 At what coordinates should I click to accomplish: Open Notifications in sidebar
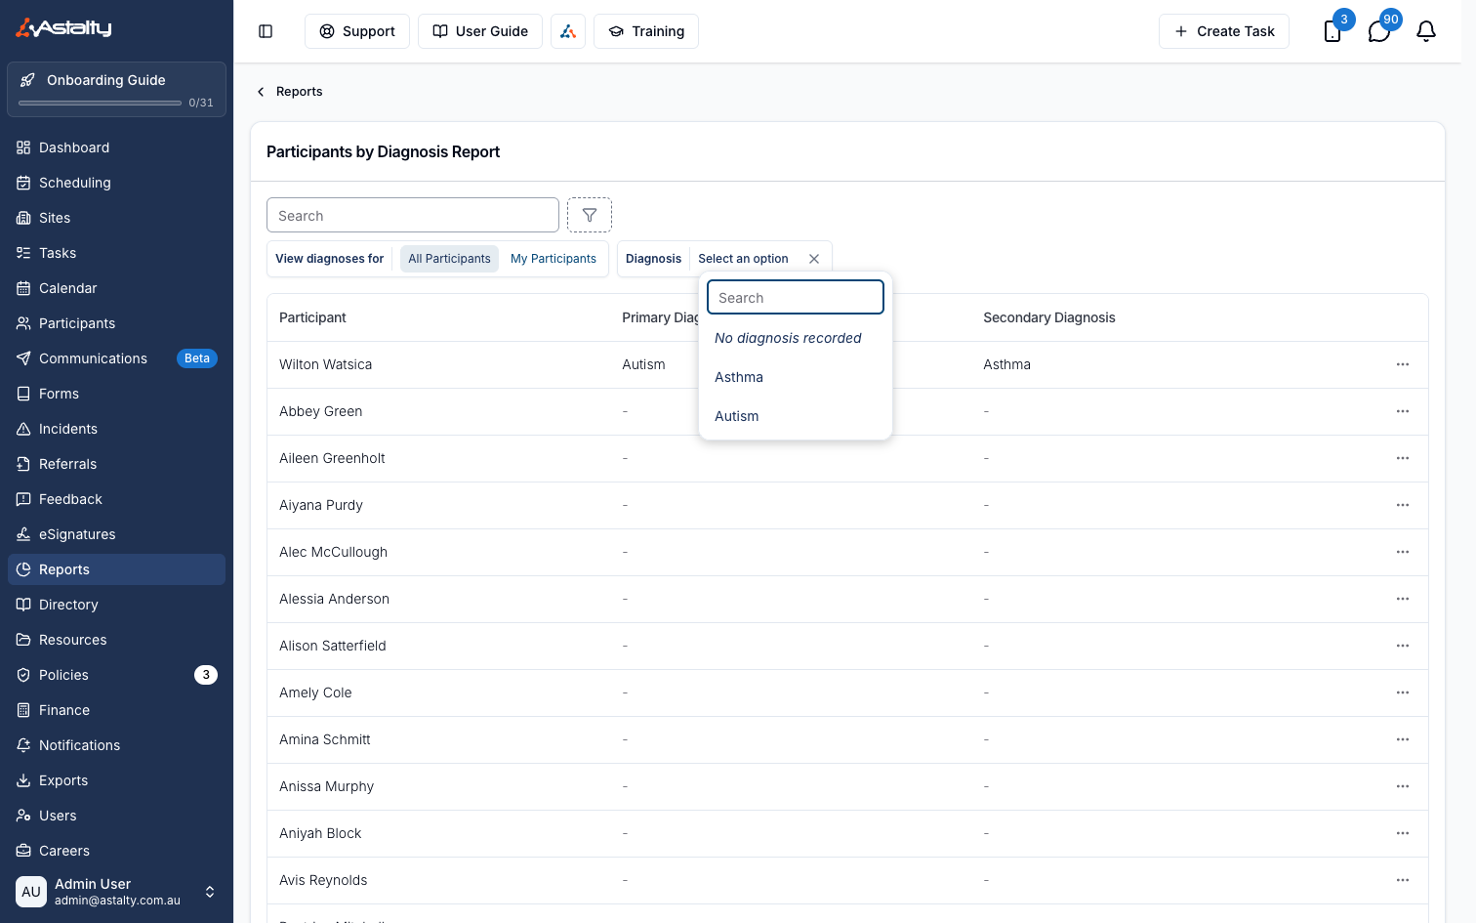point(116,745)
